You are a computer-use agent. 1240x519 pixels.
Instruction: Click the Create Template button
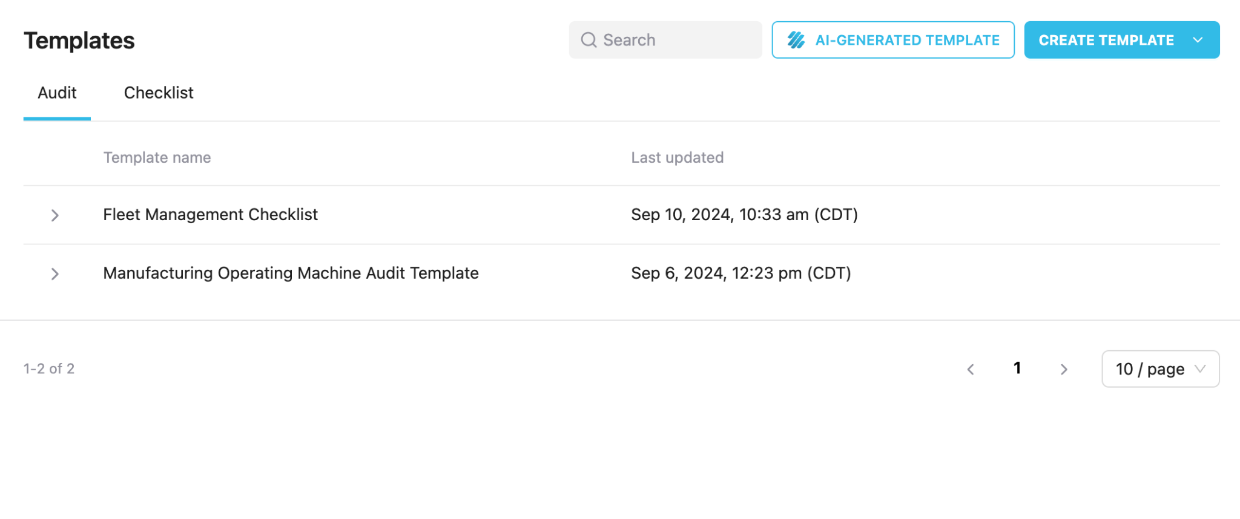1106,40
